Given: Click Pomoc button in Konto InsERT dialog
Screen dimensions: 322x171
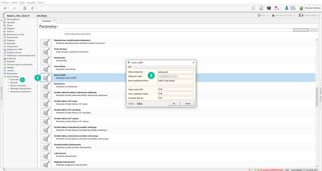Looking at the screenshot, I should click(x=188, y=104).
